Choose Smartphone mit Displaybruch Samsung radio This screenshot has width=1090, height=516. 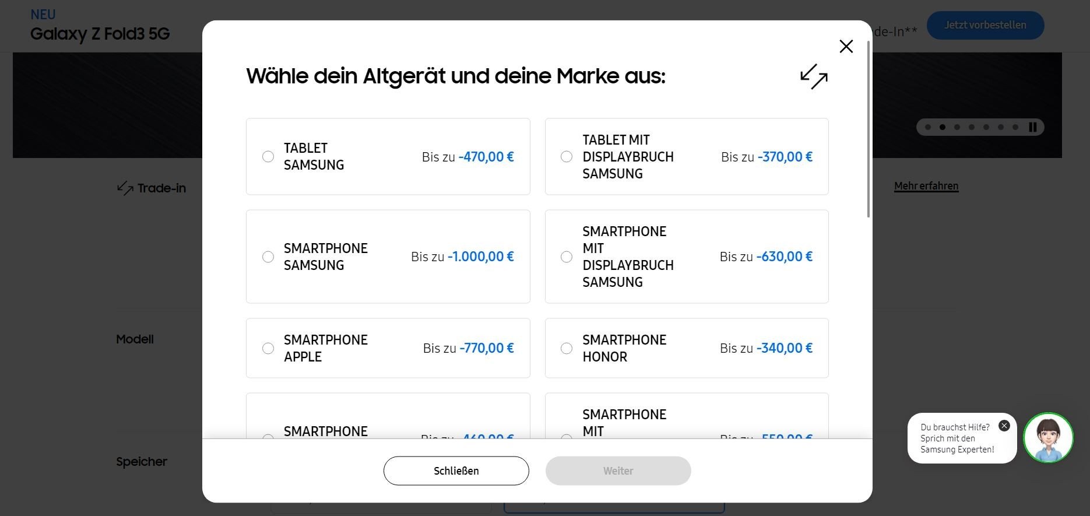(567, 257)
